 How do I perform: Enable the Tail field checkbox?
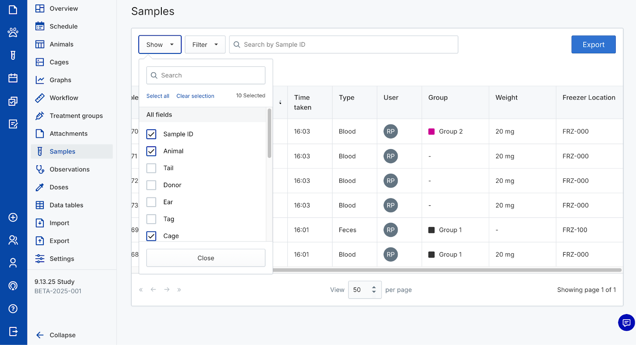coord(151,168)
